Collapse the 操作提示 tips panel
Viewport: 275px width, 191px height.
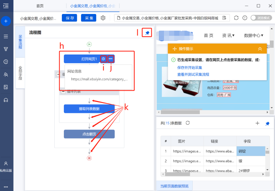pos(260,49)
